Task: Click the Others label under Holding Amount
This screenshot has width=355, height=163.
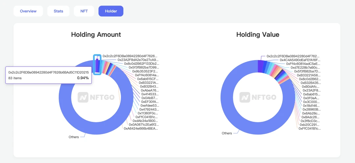Action: click(x=74, y=137)
